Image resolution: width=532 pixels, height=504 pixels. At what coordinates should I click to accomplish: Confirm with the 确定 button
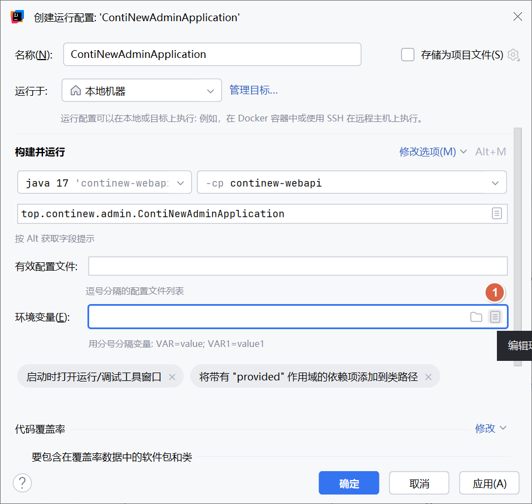click(349, 483)
